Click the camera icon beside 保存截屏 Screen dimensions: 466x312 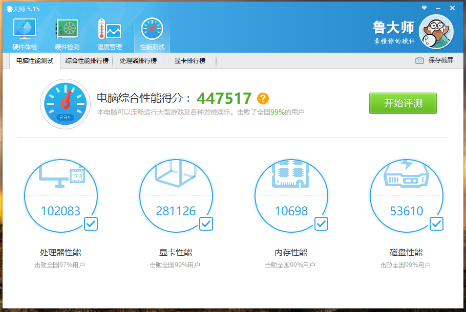tap(419, 60)
